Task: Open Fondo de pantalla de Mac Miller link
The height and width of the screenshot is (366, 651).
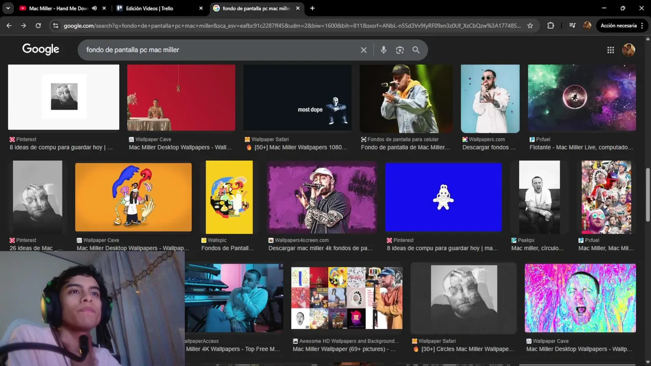Action: (x=405, y=147)
